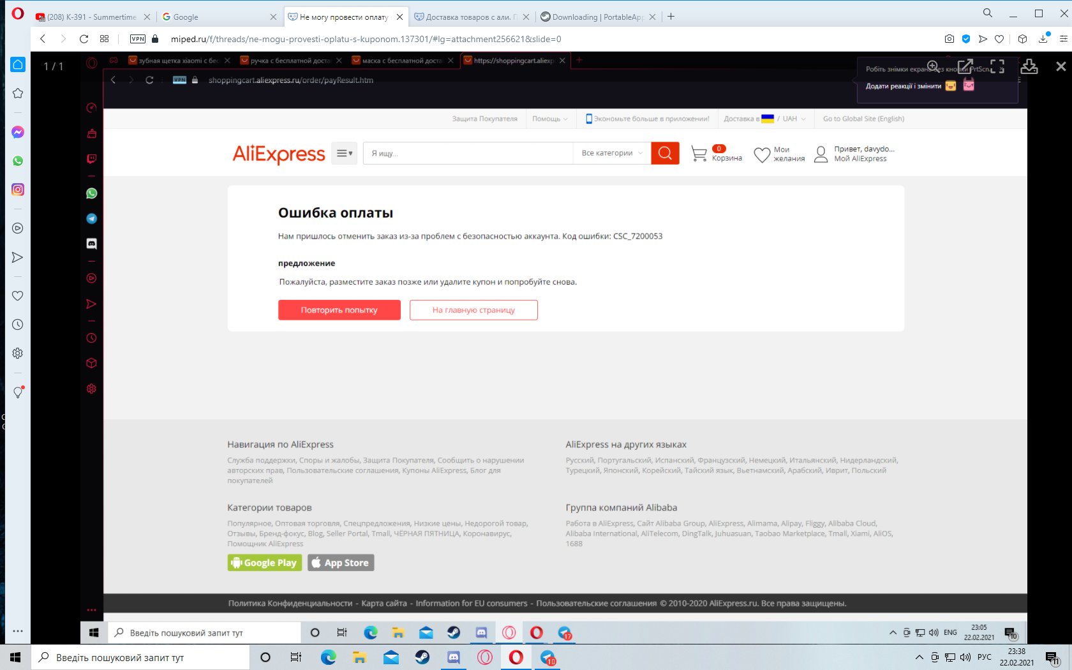Close the attachment lightbox viewer
Screen dimensions: 1072x670
[1061, 66]
